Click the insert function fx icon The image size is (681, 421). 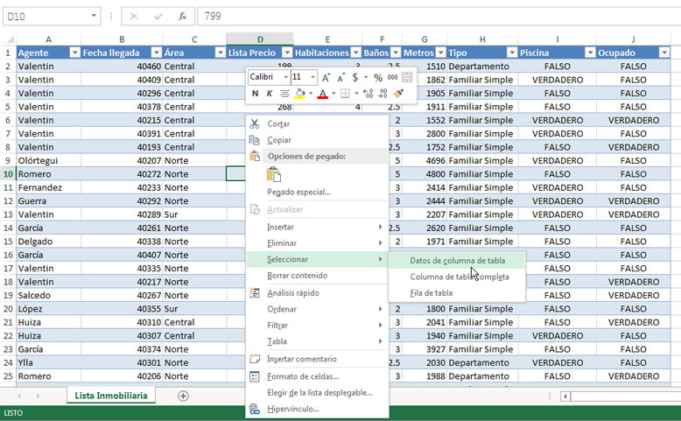click(x=182, y=16)
